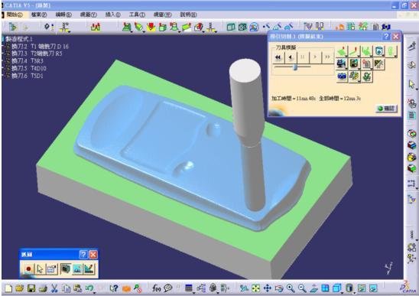Click the photo simulation result icon
The height and width of the screenshot is (296, 419).
[x=354, y=64]
